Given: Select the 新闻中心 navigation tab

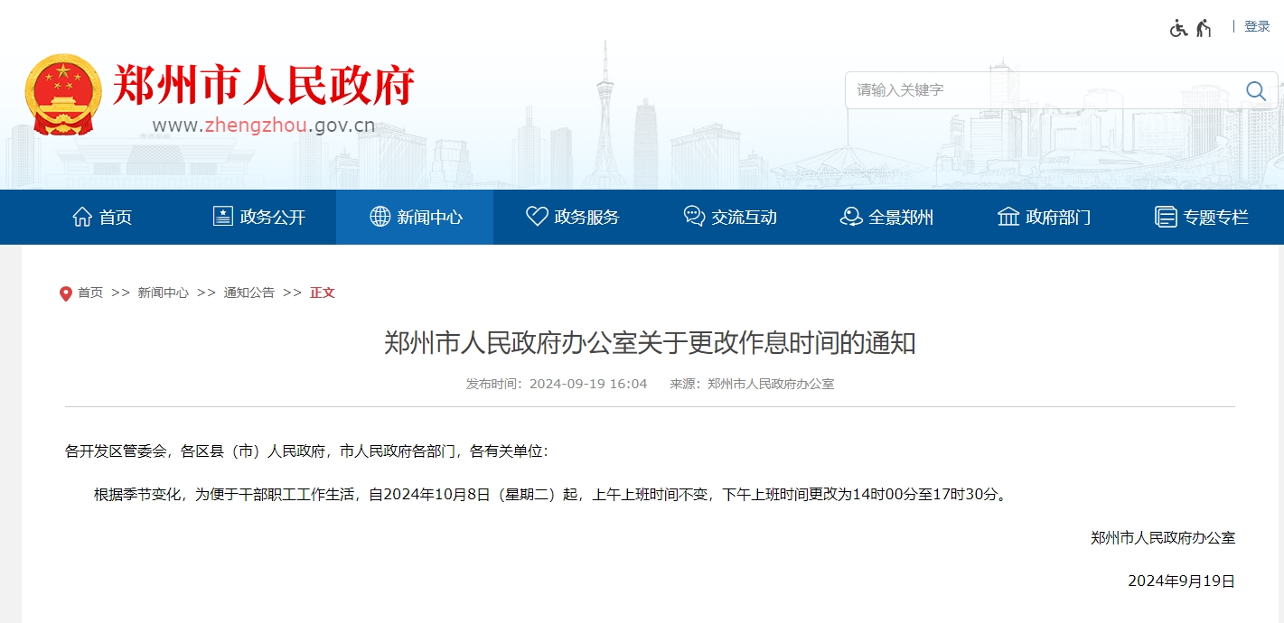Looking at the screenshot, I should (415, 217).
